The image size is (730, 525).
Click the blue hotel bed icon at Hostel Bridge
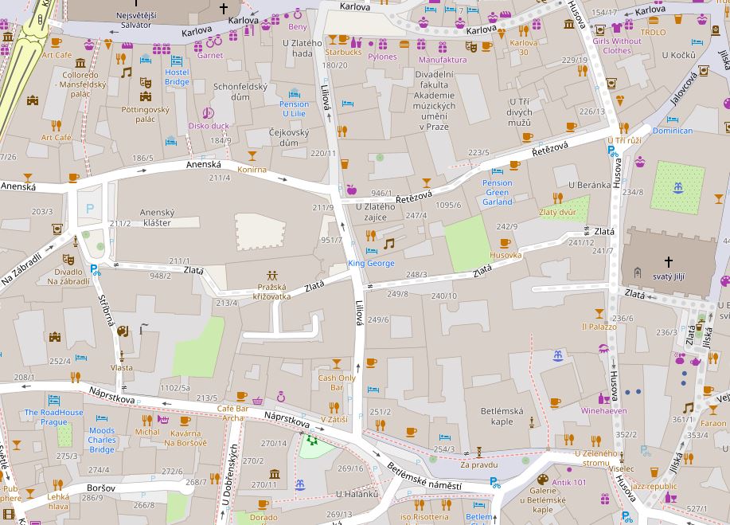[176, 61]
